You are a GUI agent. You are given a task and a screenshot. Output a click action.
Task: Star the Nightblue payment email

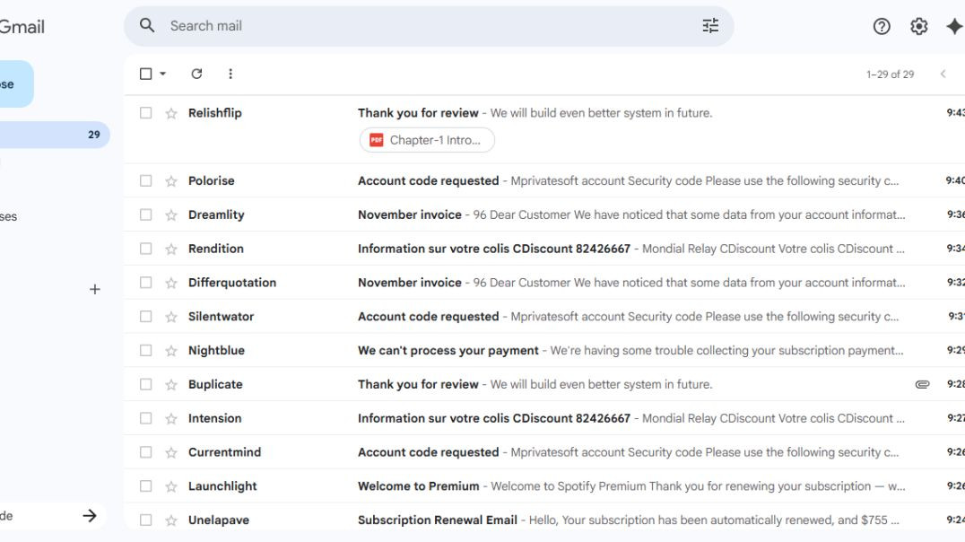pyautogui.click(x=170, y=350)
